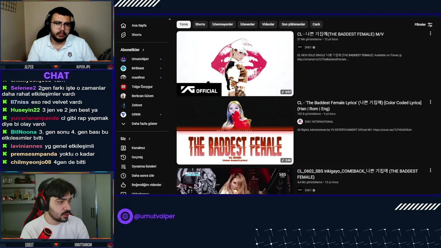Click premsesmpanda username in chat
Image resolution: width=441 pixels, height=248 pixels.
click(x=34, y=154)
